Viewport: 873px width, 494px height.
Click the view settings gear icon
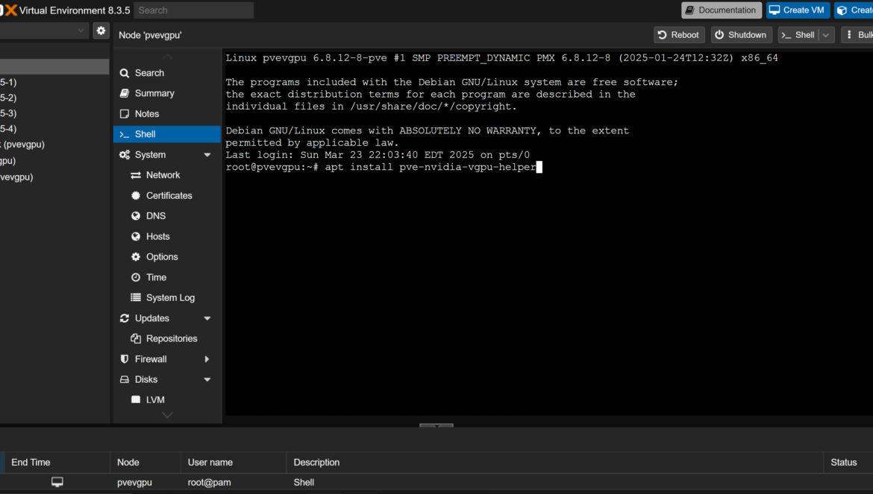(101, 31)
